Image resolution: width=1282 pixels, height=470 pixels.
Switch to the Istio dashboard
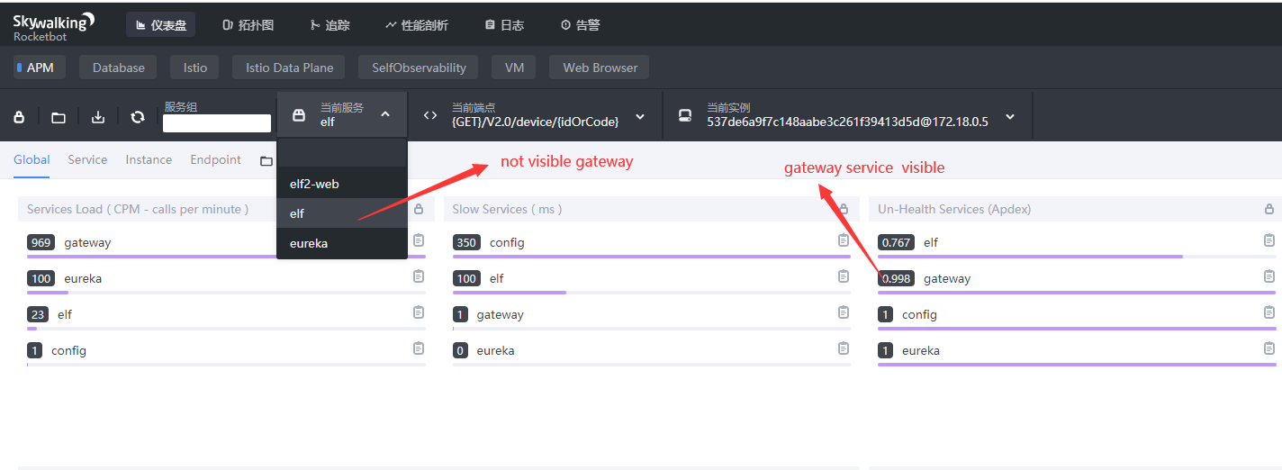[x=195, y=68]
